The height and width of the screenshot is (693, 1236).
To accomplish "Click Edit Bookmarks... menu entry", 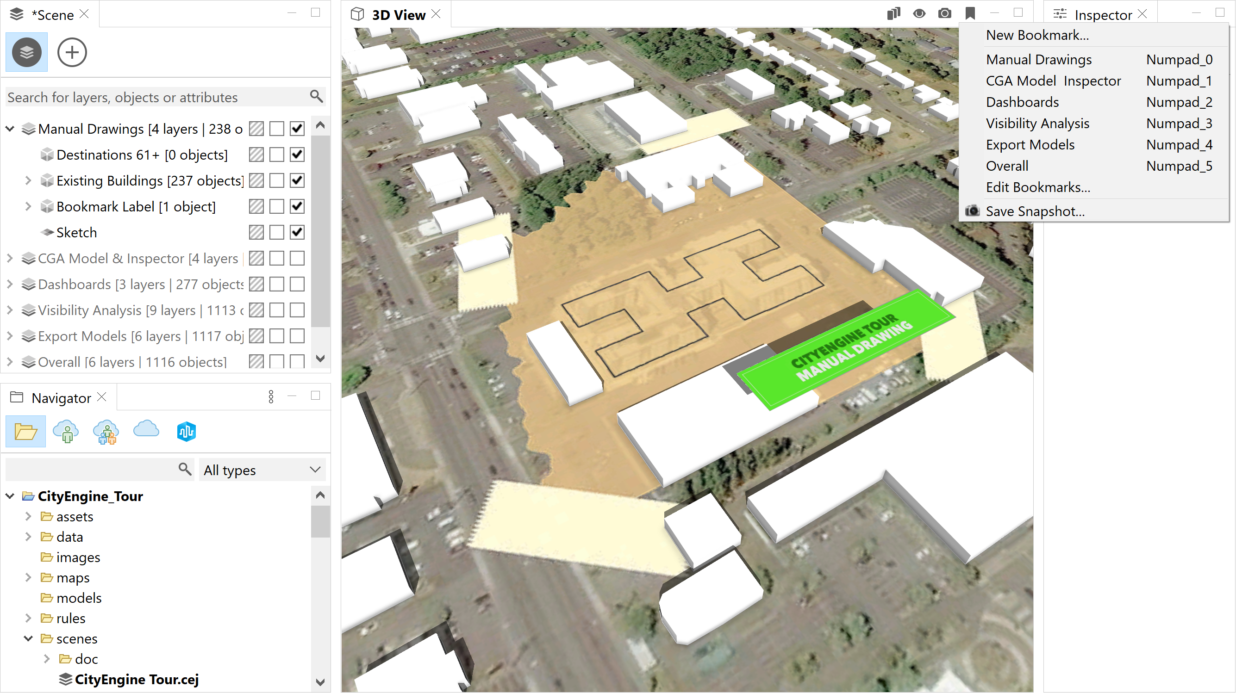I will coord(1038,187).
